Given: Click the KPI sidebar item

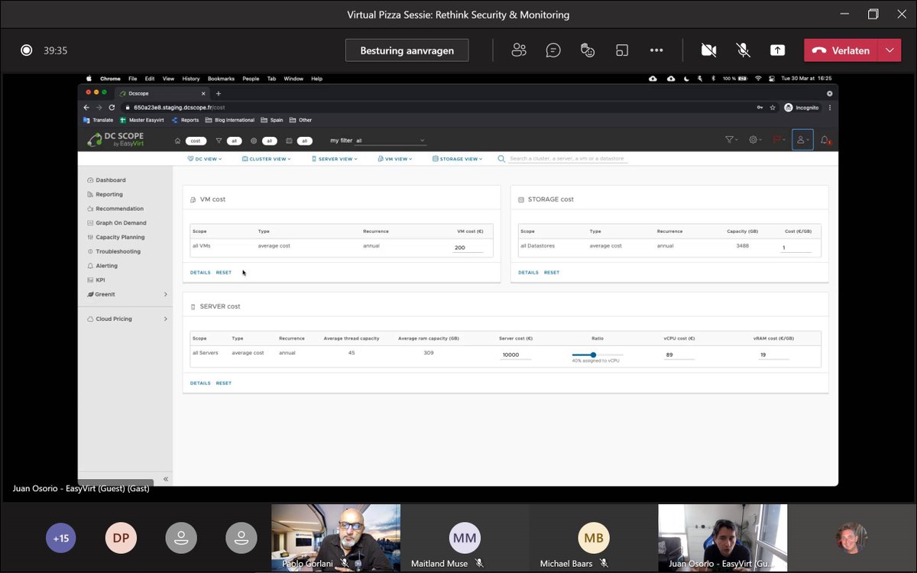Looking at the screenshot, I should (x=100, y=280).
